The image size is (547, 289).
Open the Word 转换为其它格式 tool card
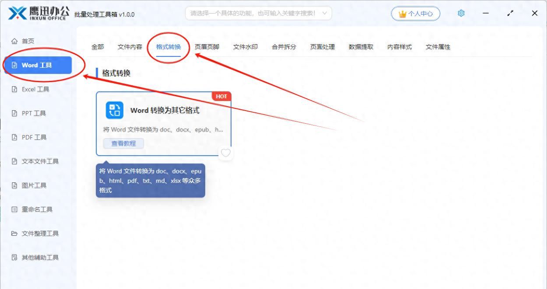[x=164, y=110]
